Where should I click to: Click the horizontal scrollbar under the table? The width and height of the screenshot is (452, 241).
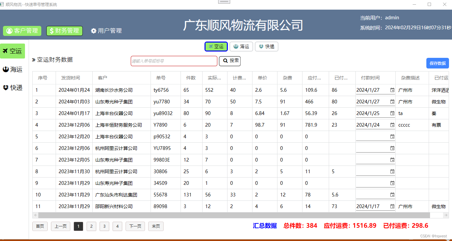click(233, 215)
